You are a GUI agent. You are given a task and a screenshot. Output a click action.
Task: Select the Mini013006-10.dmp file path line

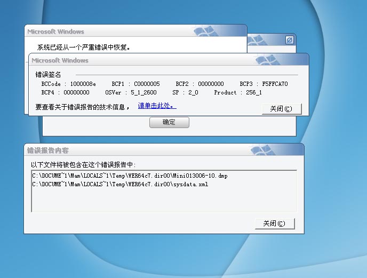130,176
